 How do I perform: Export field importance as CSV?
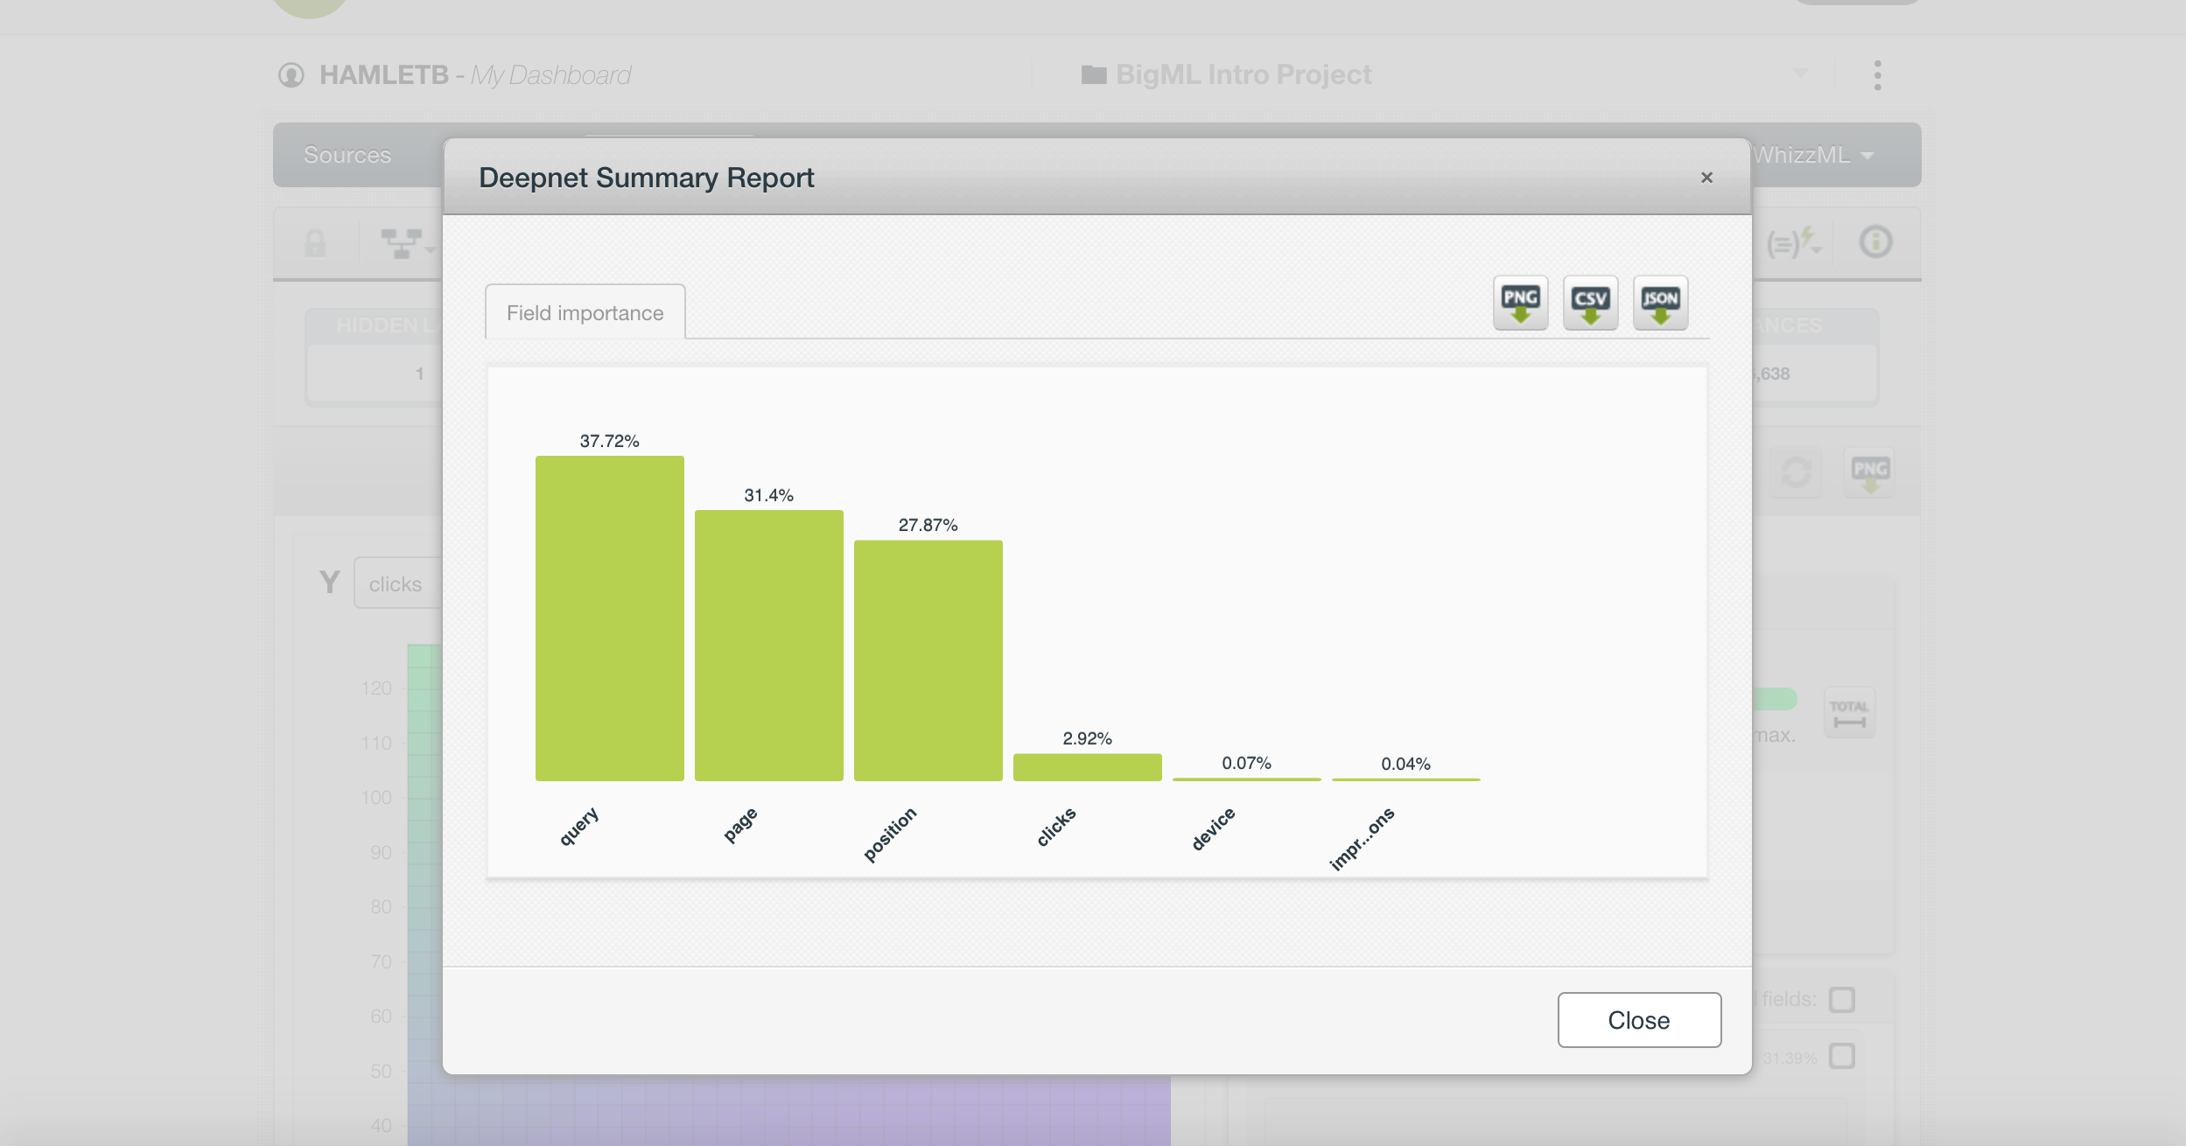tap(1590, 303)
